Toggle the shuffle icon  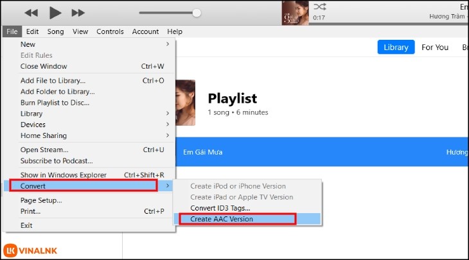(320, 6)
